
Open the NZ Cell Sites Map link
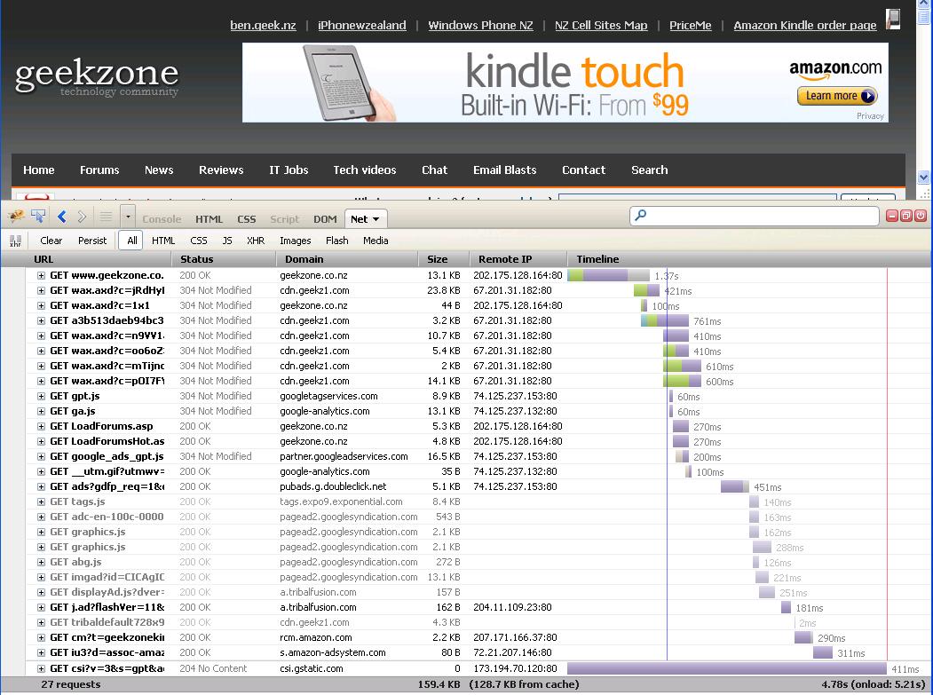click(x=601, y=25)
